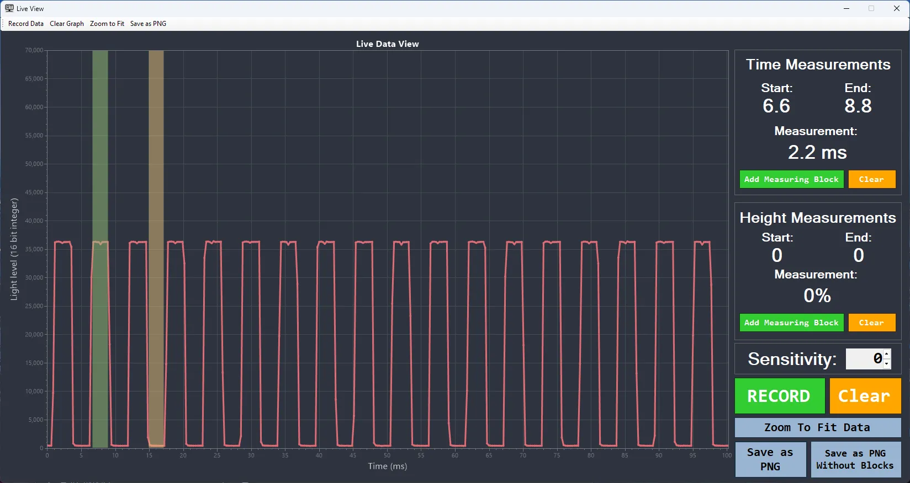Choose Zoom to Fit in the top toolbar
Image resolution: width=910 pixels, height=483 pixels.
tap(107, 24)
